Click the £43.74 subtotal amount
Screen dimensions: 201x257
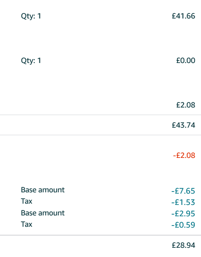click(183, 125)
